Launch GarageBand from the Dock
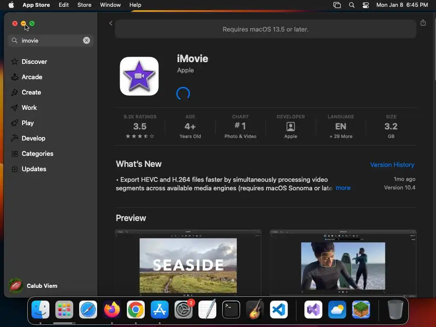This screenshot has width=436, height=327. tap(255, 310)
